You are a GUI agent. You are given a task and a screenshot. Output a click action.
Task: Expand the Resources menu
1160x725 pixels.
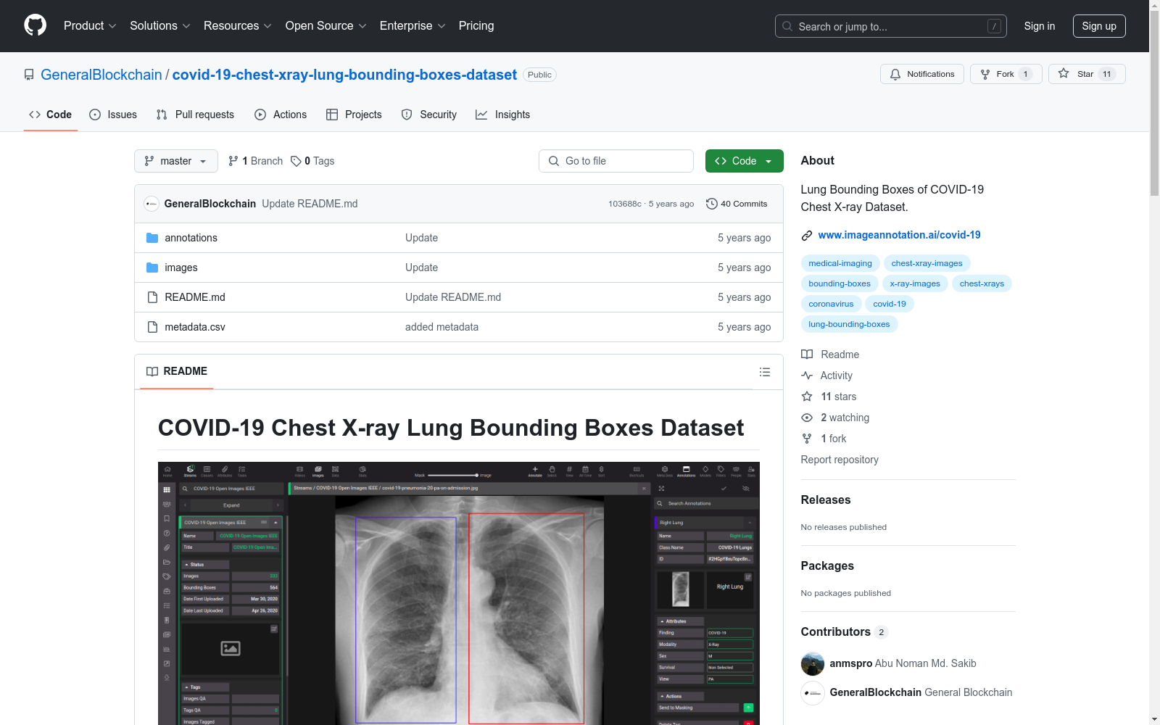point(238,26)
